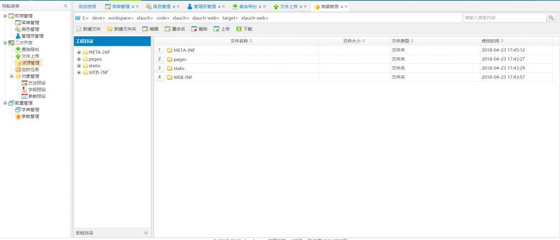Expand the WEB-INF folder in 工程目录

click(79, 72)
